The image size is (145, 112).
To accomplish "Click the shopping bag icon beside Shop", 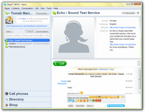I will (x=7, y=105).
